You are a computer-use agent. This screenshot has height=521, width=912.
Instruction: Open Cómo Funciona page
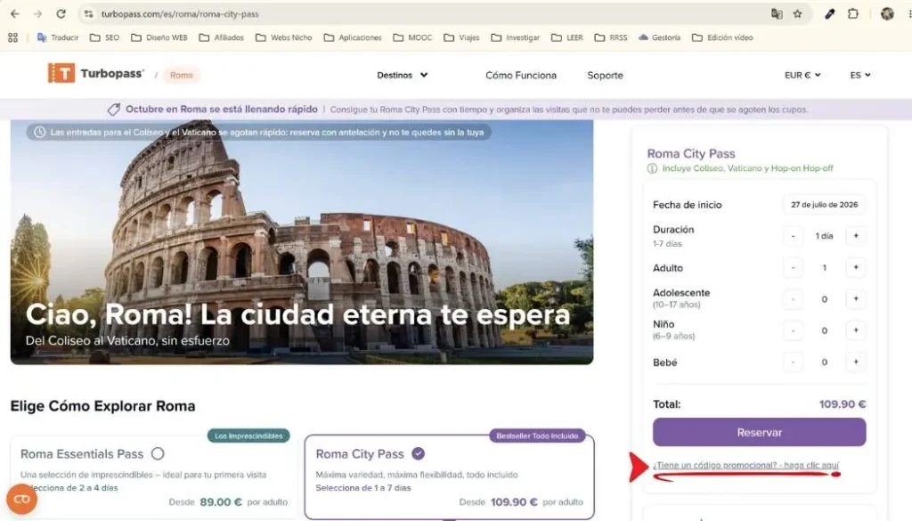pyautogui.click(x=520, y=76)
